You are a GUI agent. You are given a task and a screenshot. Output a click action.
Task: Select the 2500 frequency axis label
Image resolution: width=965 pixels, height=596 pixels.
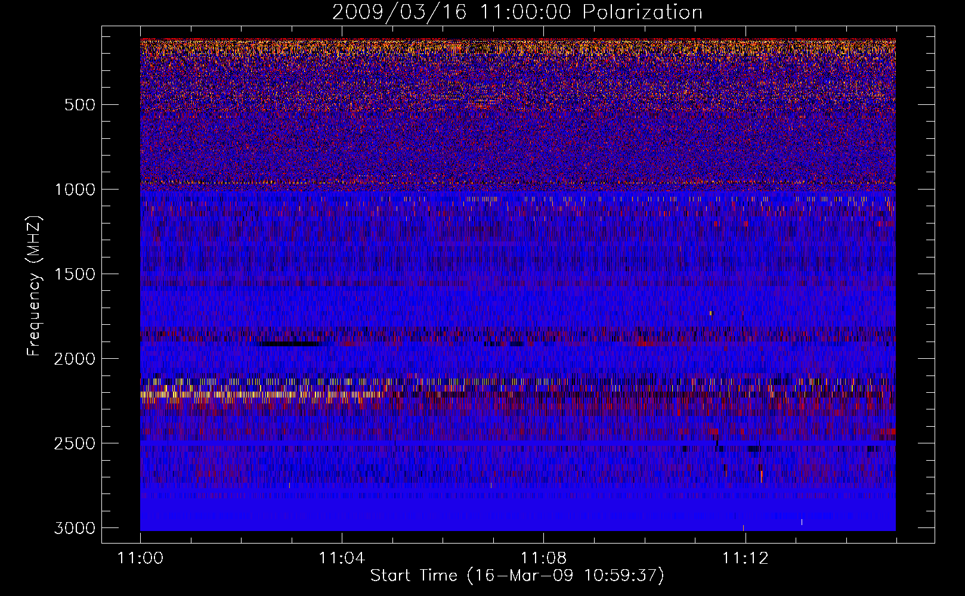75,443
